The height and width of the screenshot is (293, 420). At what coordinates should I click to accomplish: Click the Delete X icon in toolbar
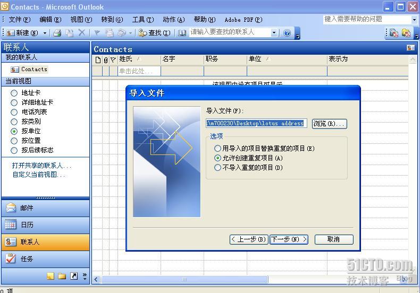(82, 32)
